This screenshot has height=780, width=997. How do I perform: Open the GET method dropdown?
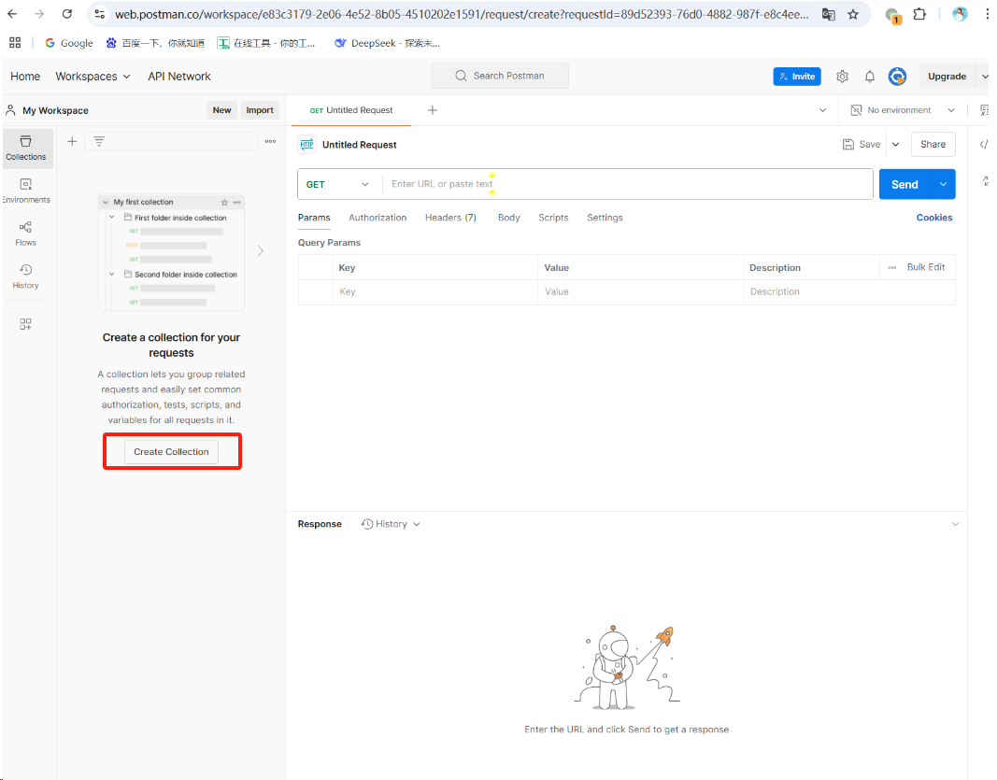click(337, 184)
